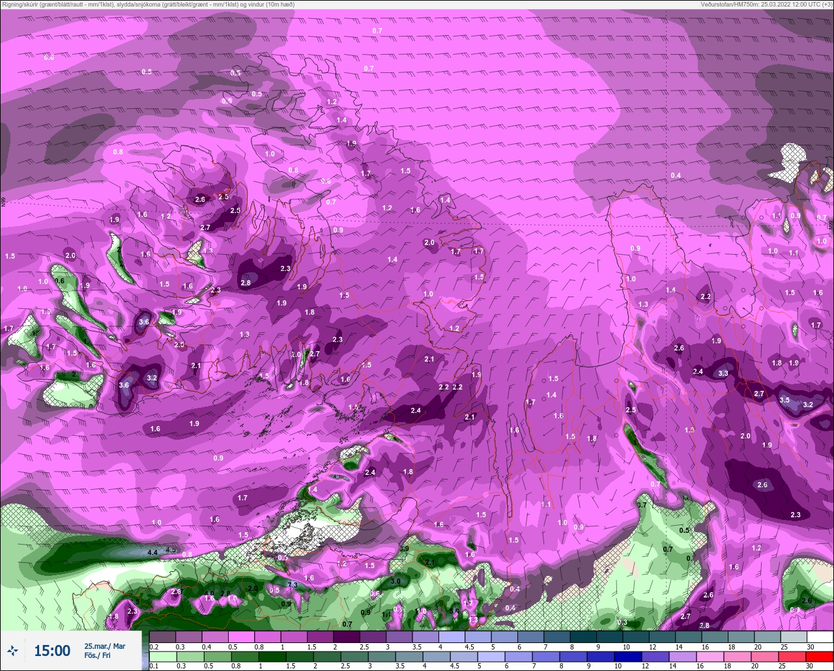Image resolution: width=834 pixels, height=671 pixels.
Task: Click the wind compass icon beside 15:00
Action: [x=12, y=650]
